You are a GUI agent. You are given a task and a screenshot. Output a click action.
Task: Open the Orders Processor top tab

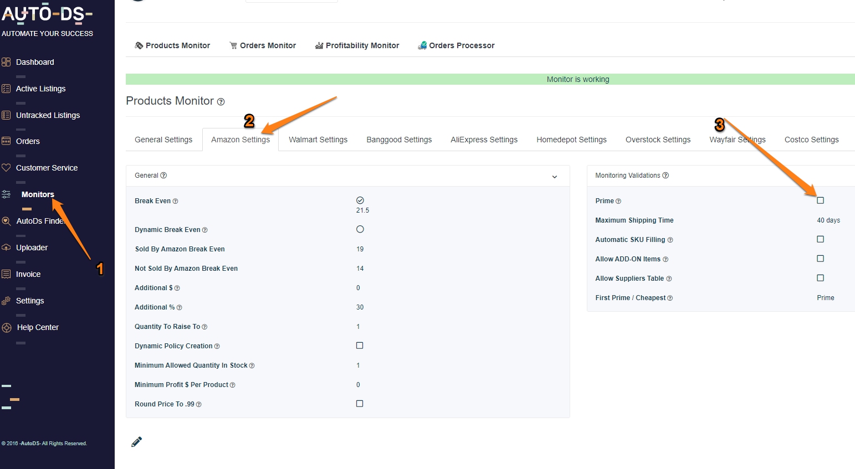pos(456,45)
